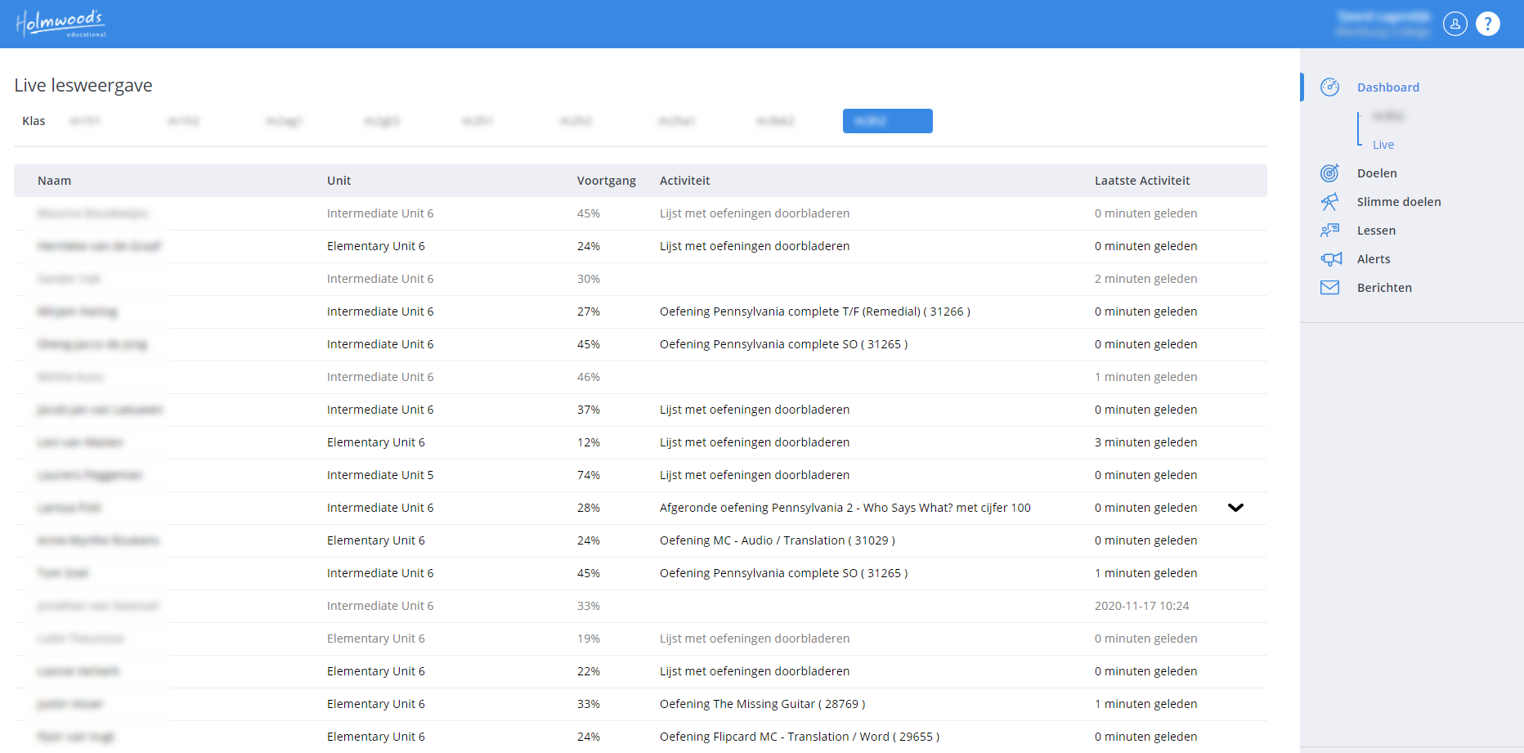Click the Alerts megaphone icon
The height and width of the screenshot is (753, 1524).
coord(1331,259)
